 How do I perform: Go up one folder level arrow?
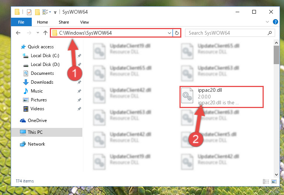(45, 33)
